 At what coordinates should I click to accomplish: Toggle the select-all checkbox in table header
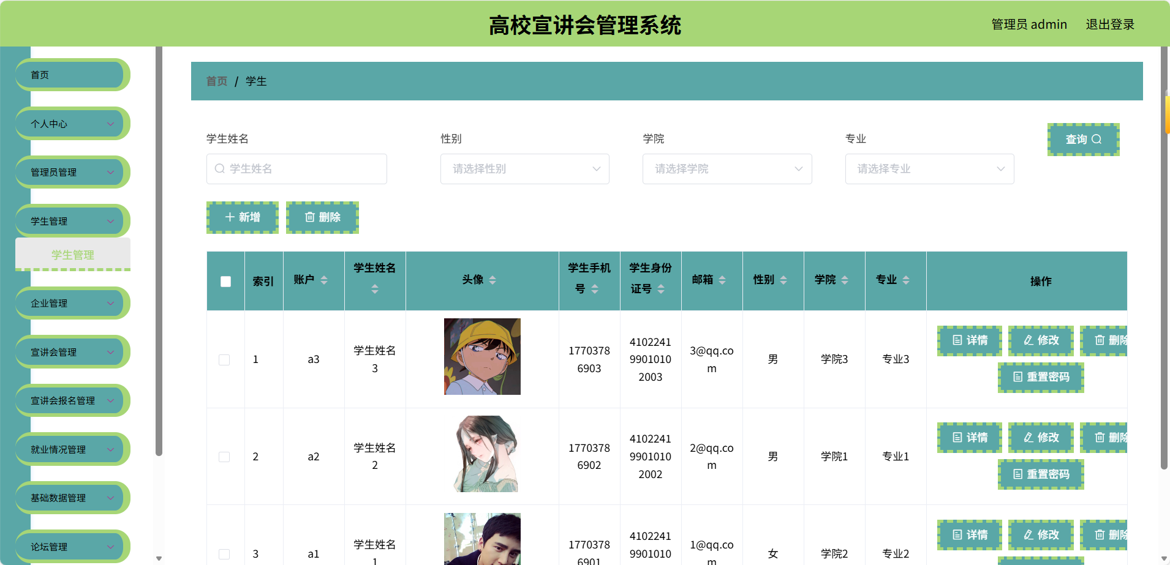225,282
